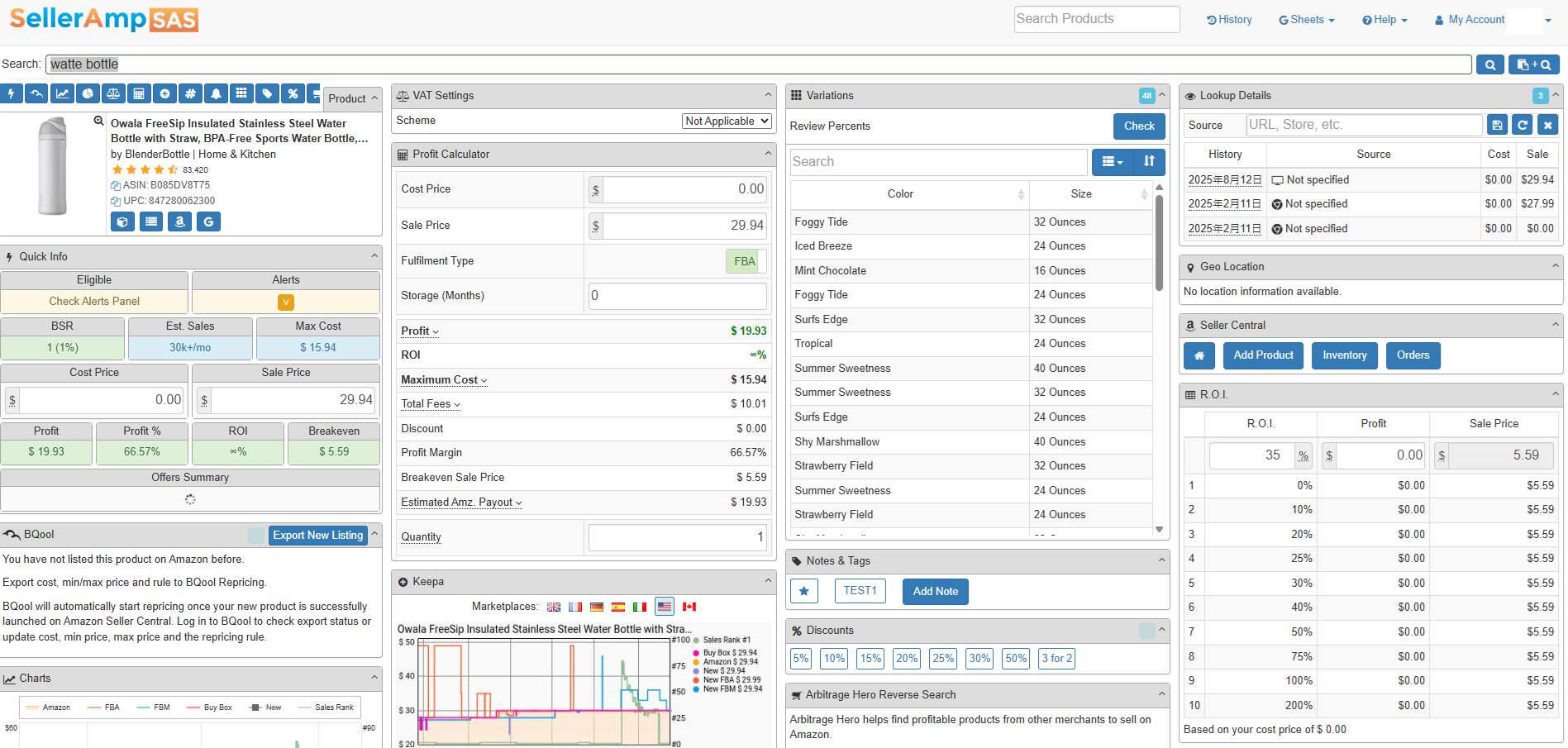The width and height of the screenshot is (1568, 748).
Task: Save lookup source with floppy disk icon
Action: 1497,125
